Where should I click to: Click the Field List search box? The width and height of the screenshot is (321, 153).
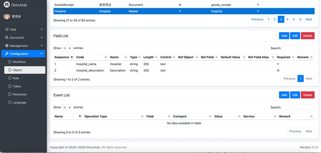[299, 48]
